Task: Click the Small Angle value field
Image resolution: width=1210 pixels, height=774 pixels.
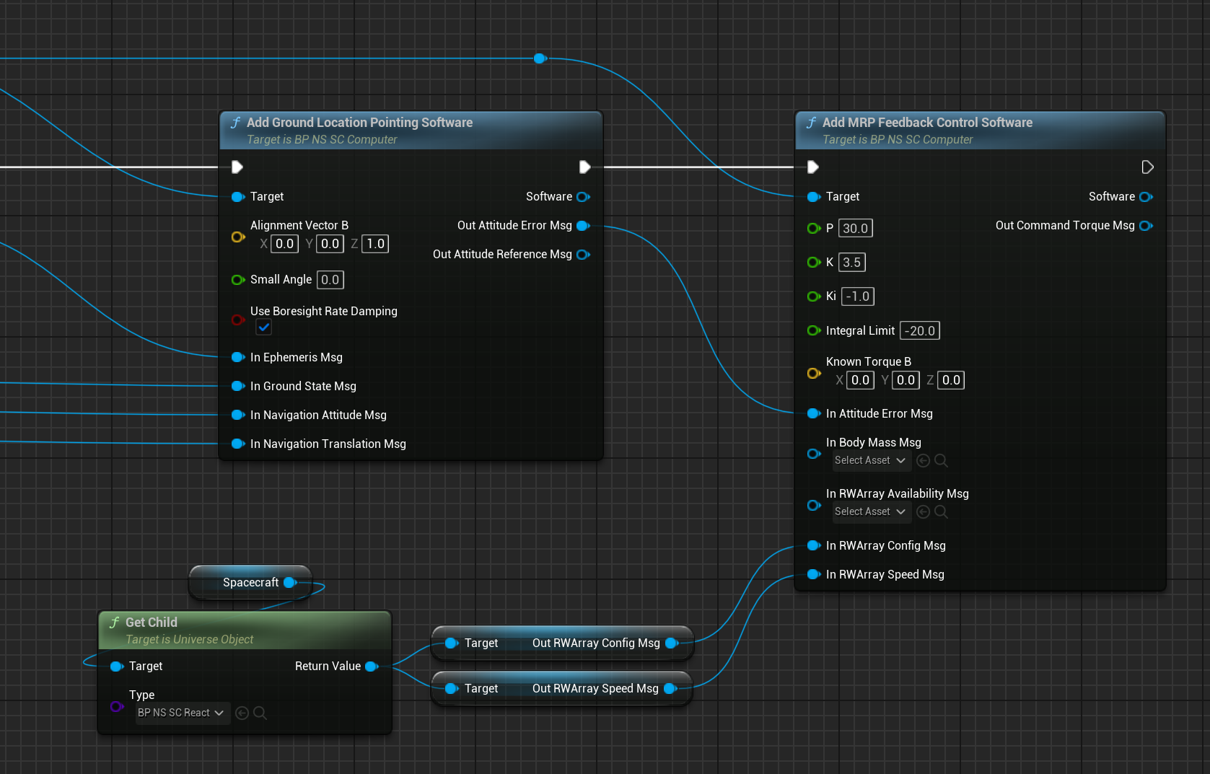Action: point(330,280)
